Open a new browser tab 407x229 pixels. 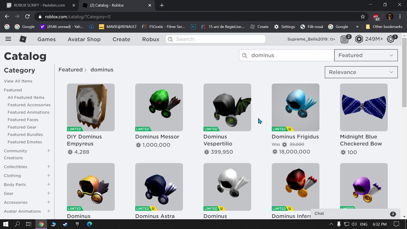tap(162, 5)
